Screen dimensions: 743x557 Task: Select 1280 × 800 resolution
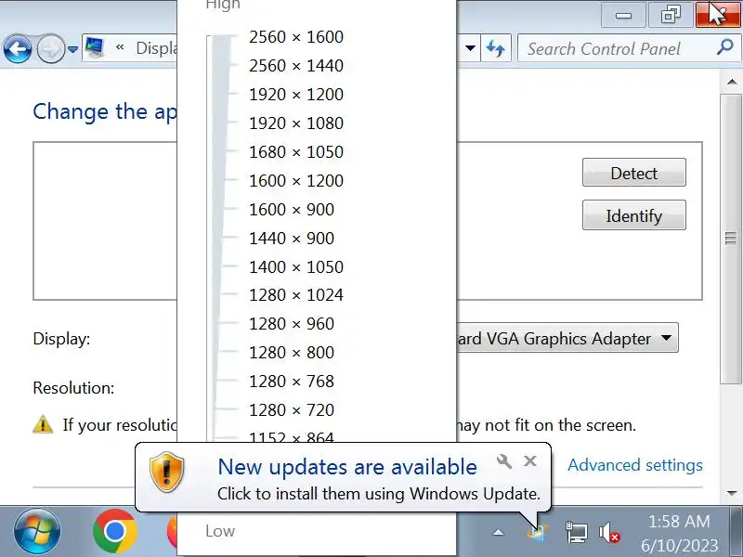tap(292, 353)
